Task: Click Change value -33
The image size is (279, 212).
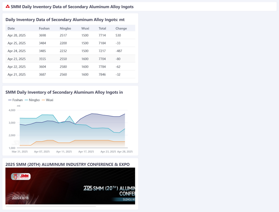Action: (118, 43)
